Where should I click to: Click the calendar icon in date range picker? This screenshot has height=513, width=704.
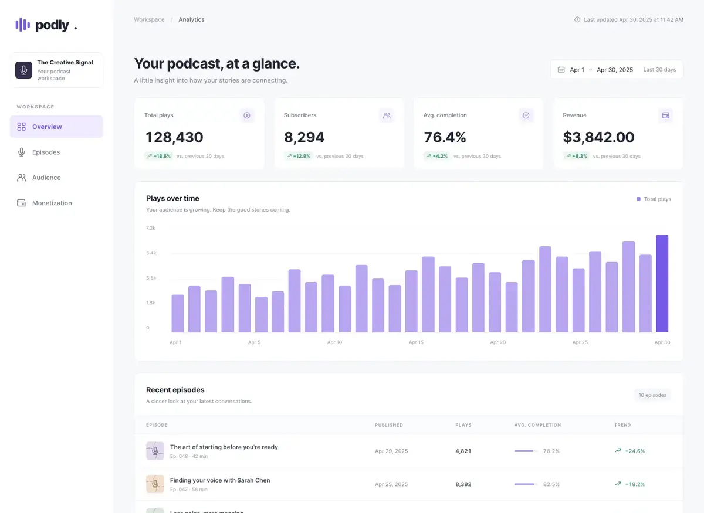(x=561, y=70)
